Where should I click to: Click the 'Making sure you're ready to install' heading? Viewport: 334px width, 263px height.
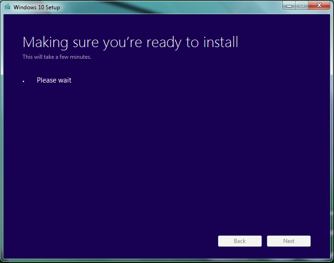pos(130,42)
